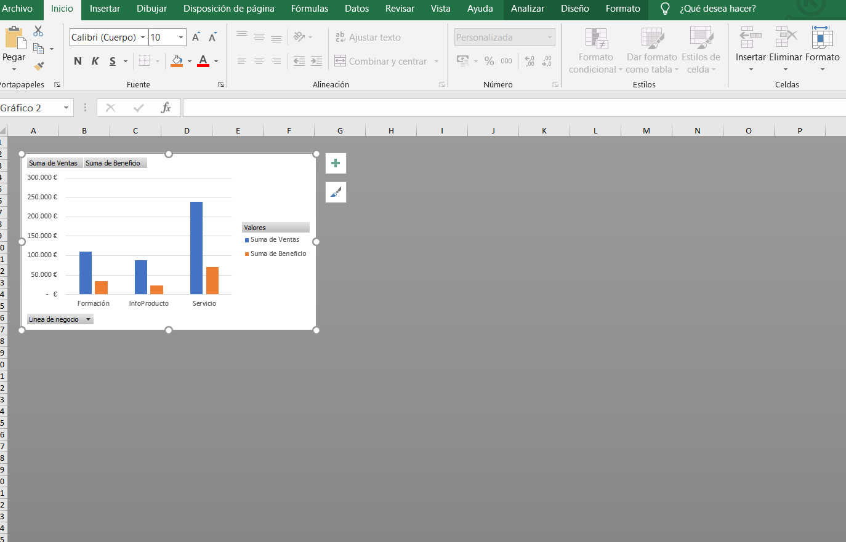Click the Cut scissors icon

click(x=38, y=31)
